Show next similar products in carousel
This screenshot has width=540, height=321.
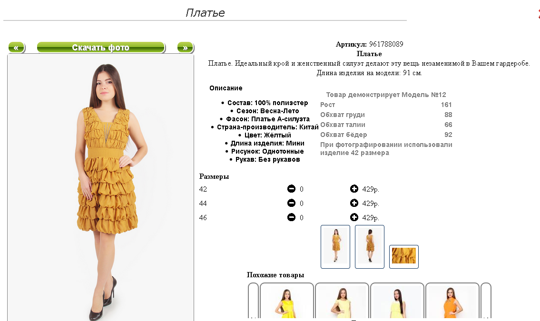pos(486,301)
